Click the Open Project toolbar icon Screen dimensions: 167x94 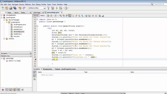pyautogui.click(x=11, y=8)
